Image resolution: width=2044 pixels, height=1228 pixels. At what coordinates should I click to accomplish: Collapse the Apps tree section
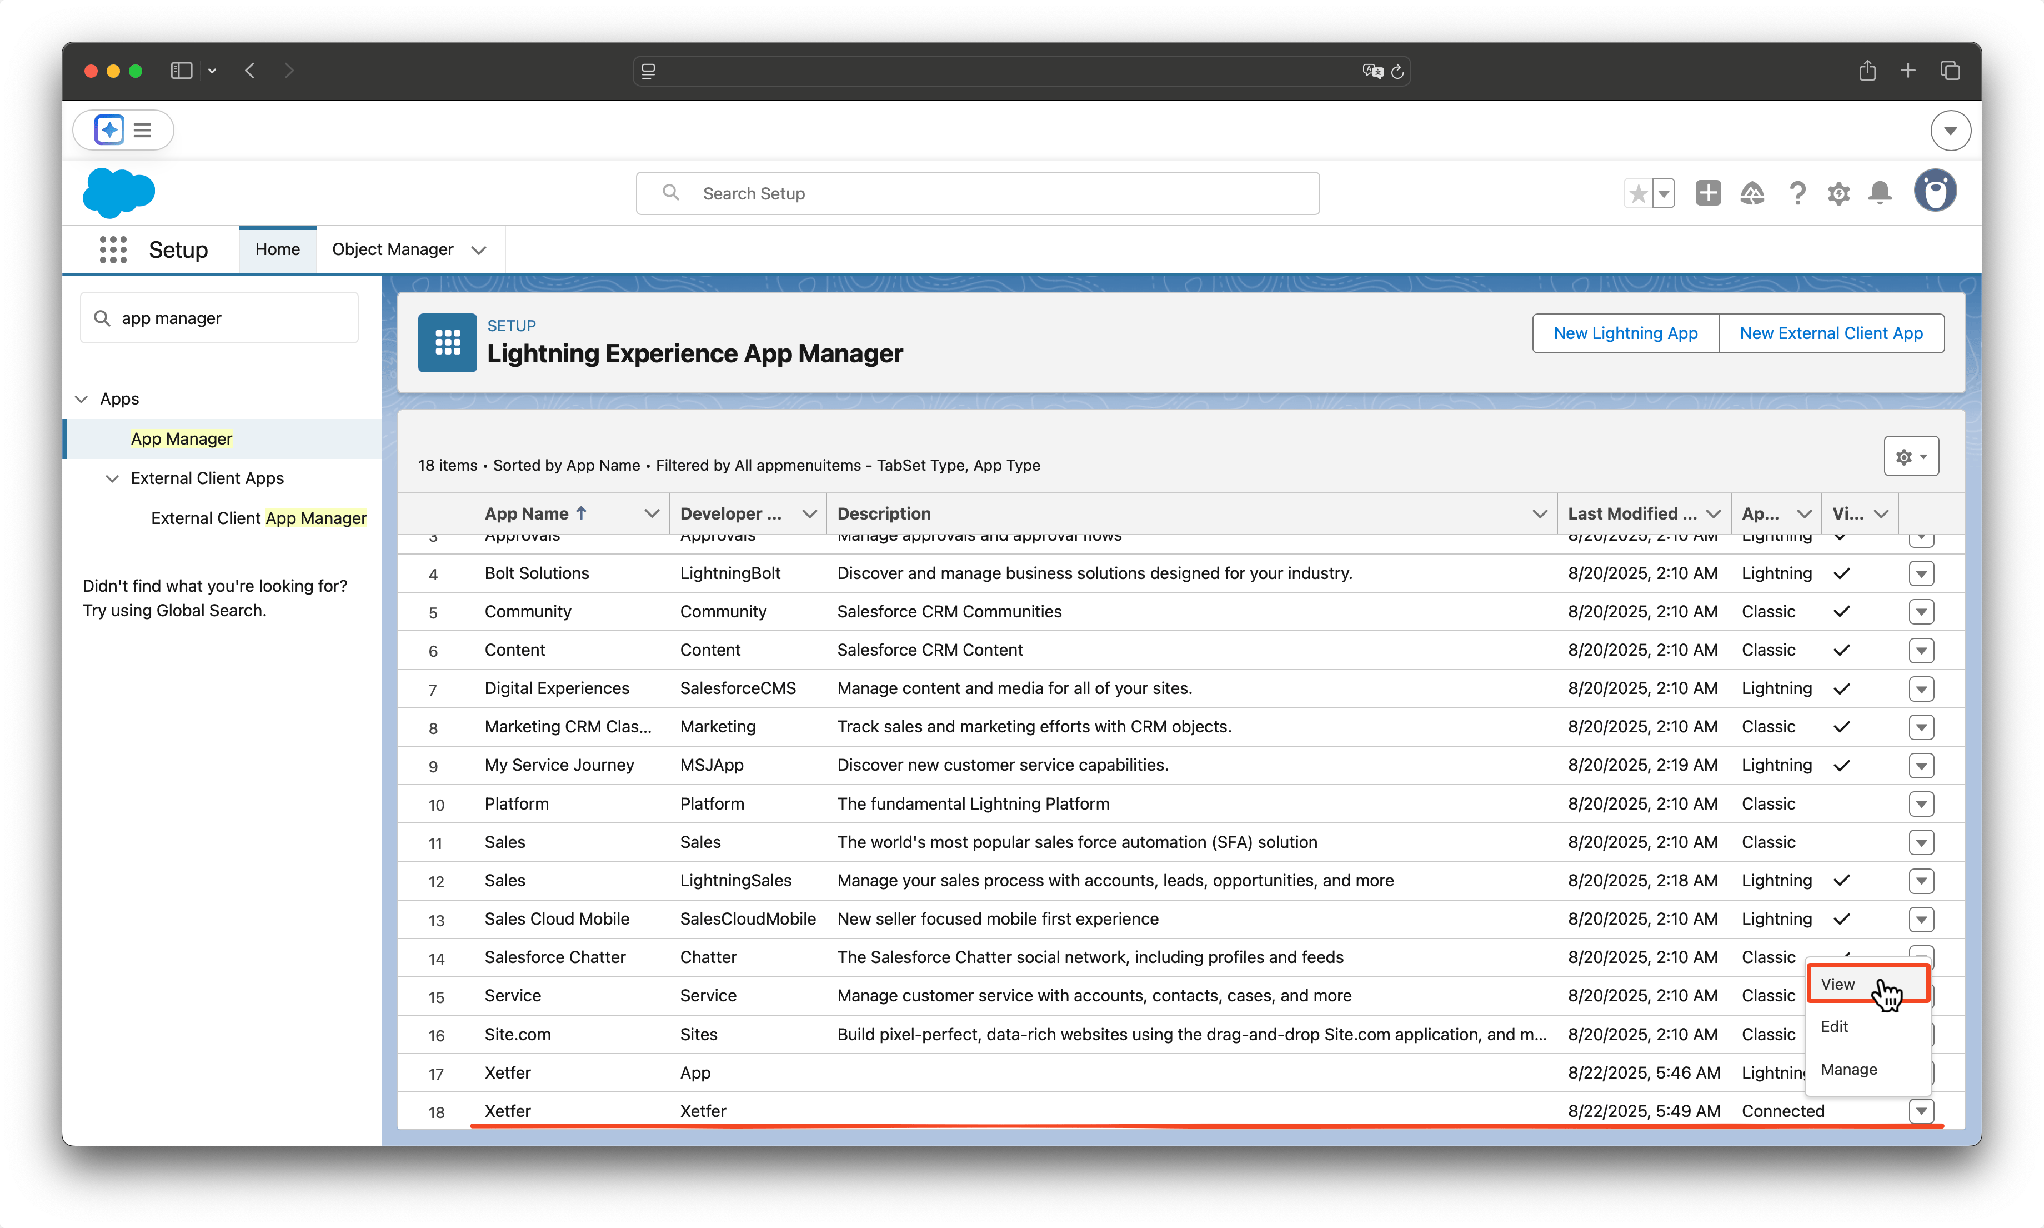82,399
